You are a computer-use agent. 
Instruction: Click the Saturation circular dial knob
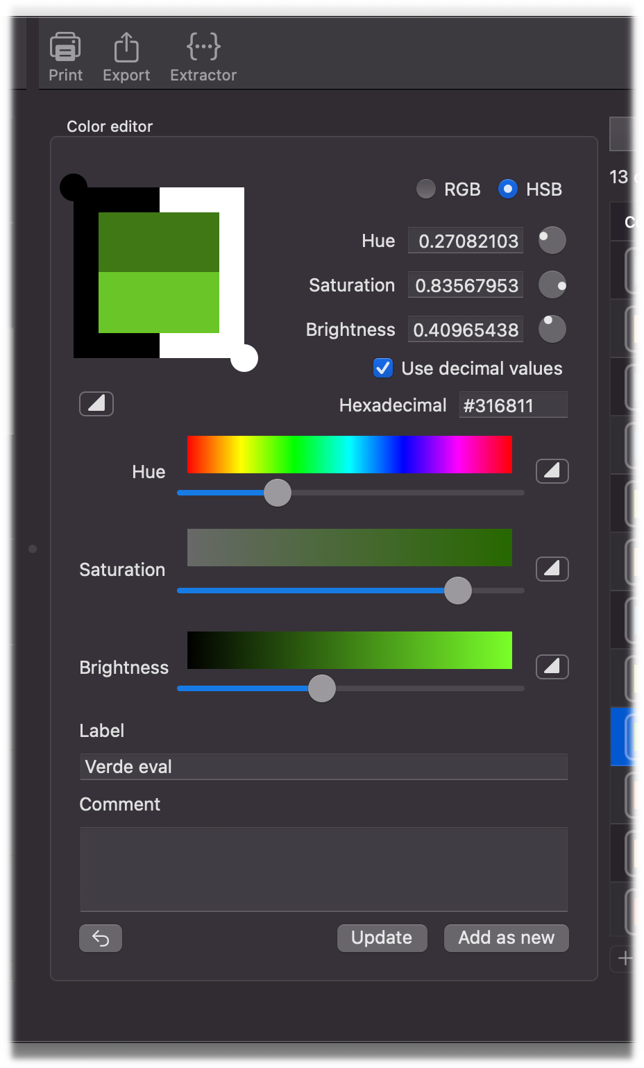(552, 285)
